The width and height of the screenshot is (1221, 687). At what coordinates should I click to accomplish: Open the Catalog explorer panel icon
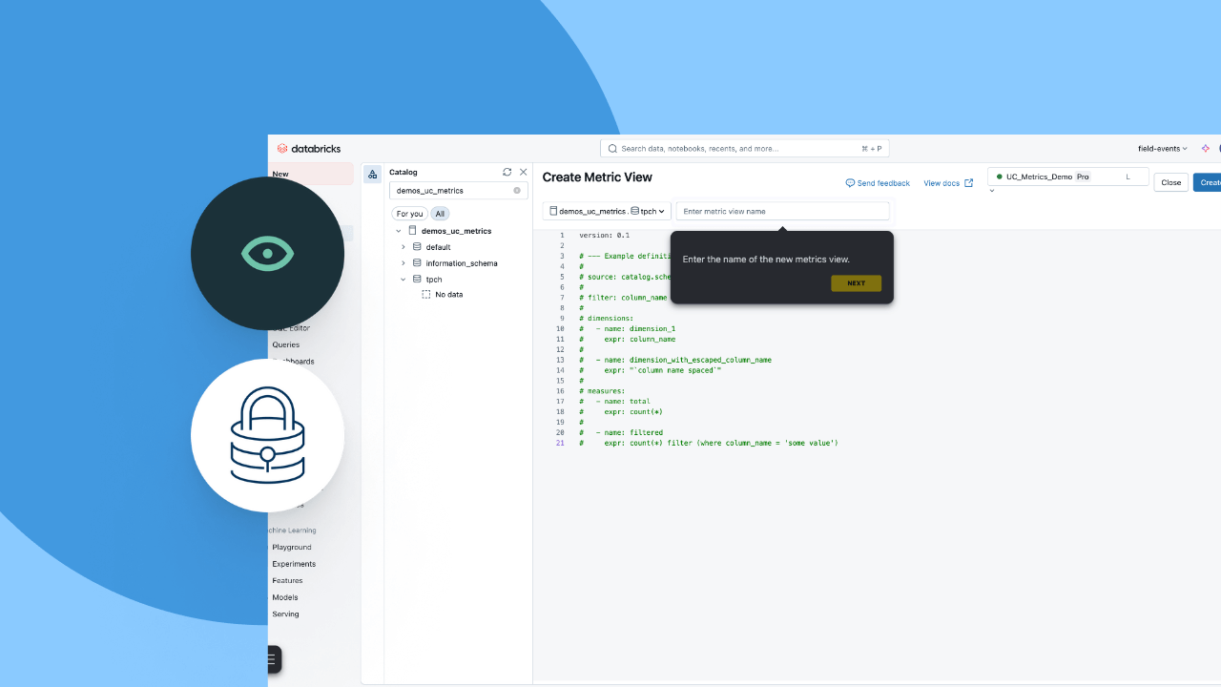(x=372, y=174)
